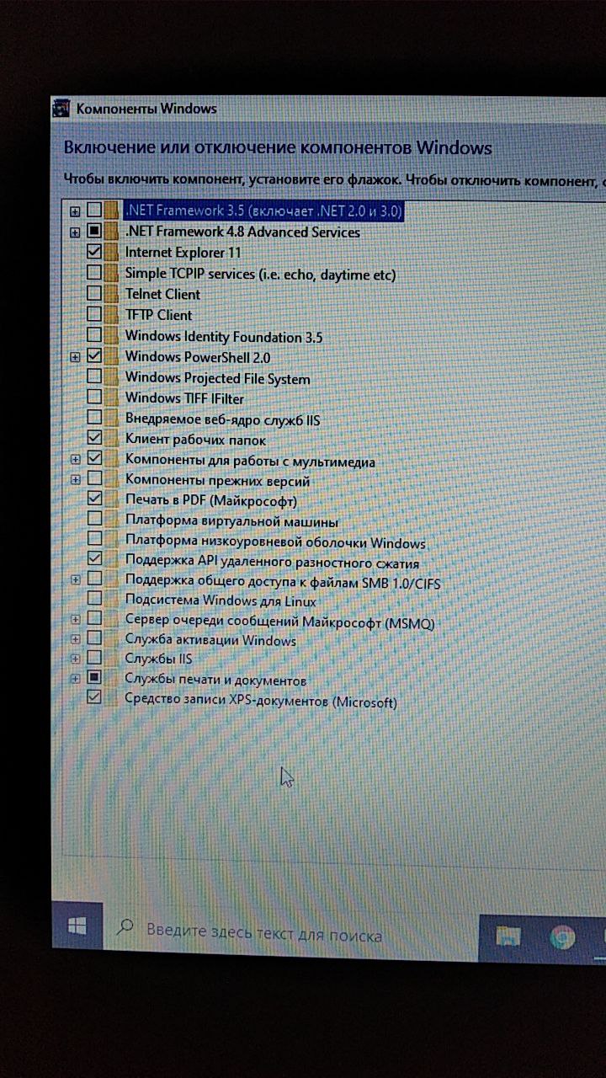Uncheck the Средство записи XPS-документов checkbox

(x=94, y=698)
